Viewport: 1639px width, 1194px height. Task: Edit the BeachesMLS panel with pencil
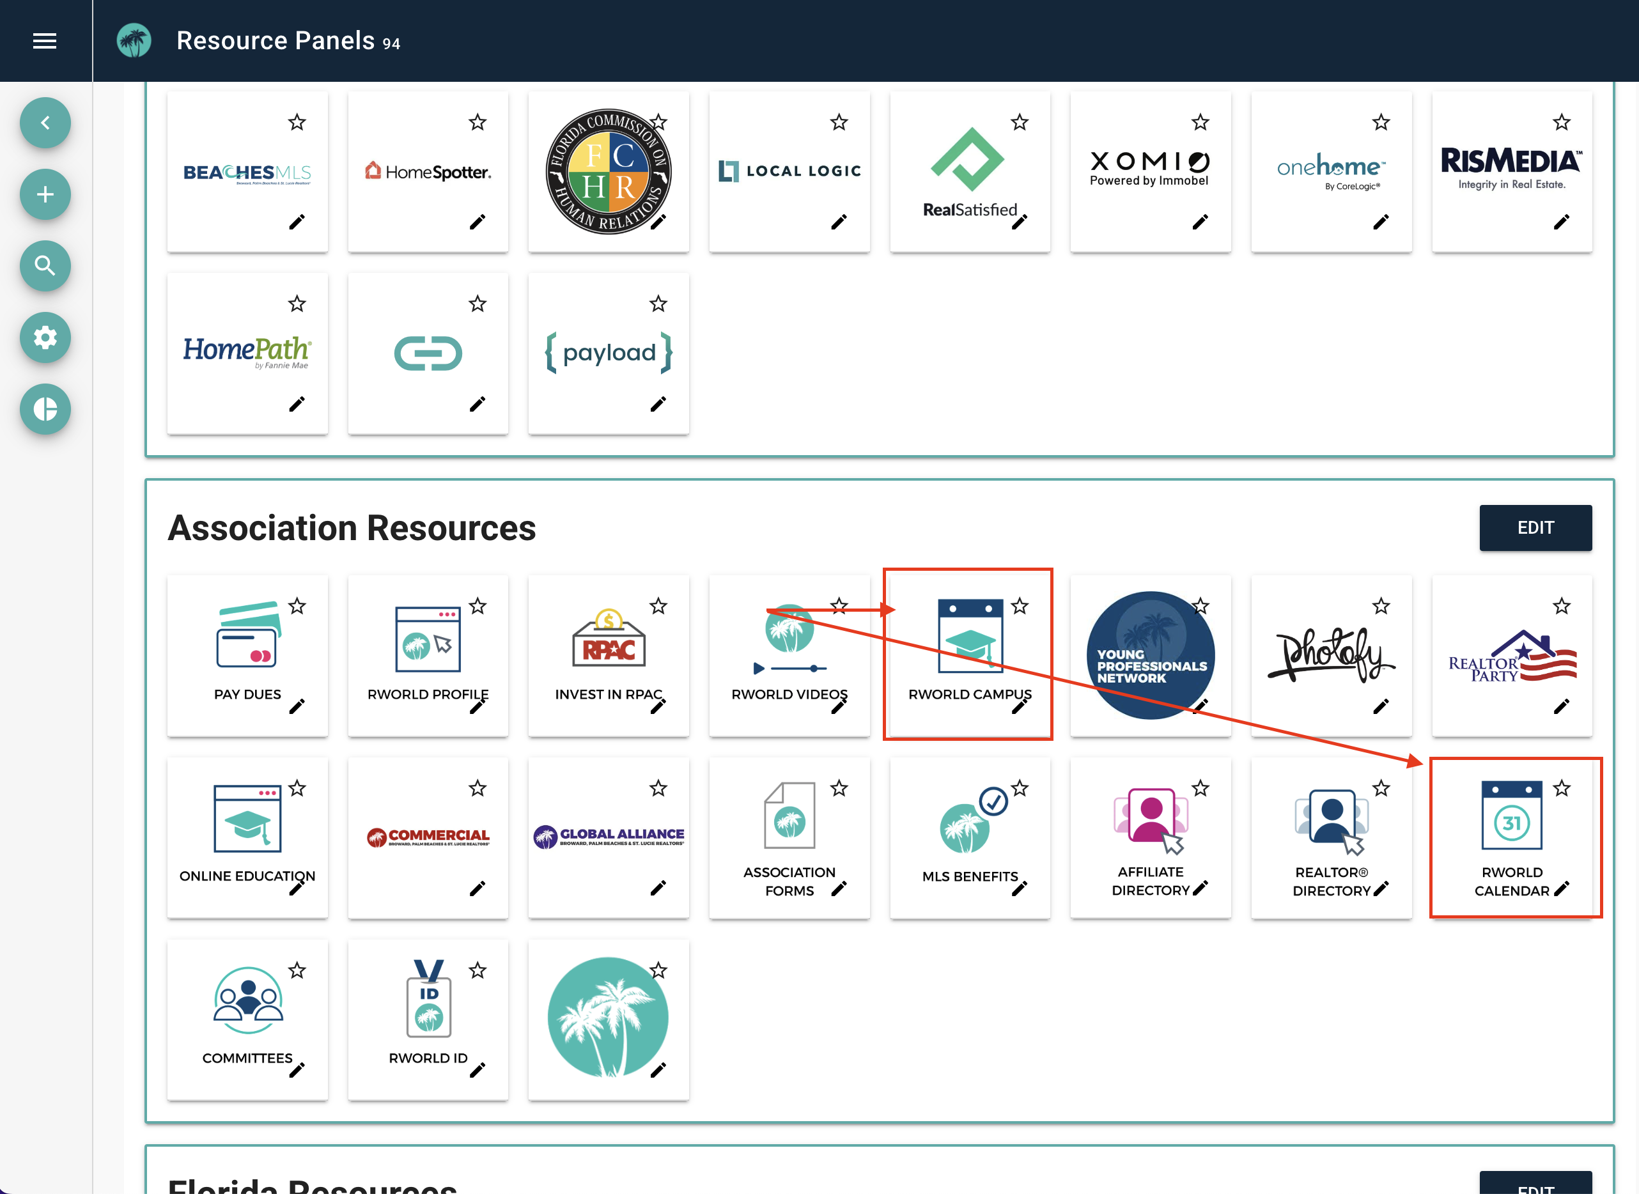click(297, 222)
